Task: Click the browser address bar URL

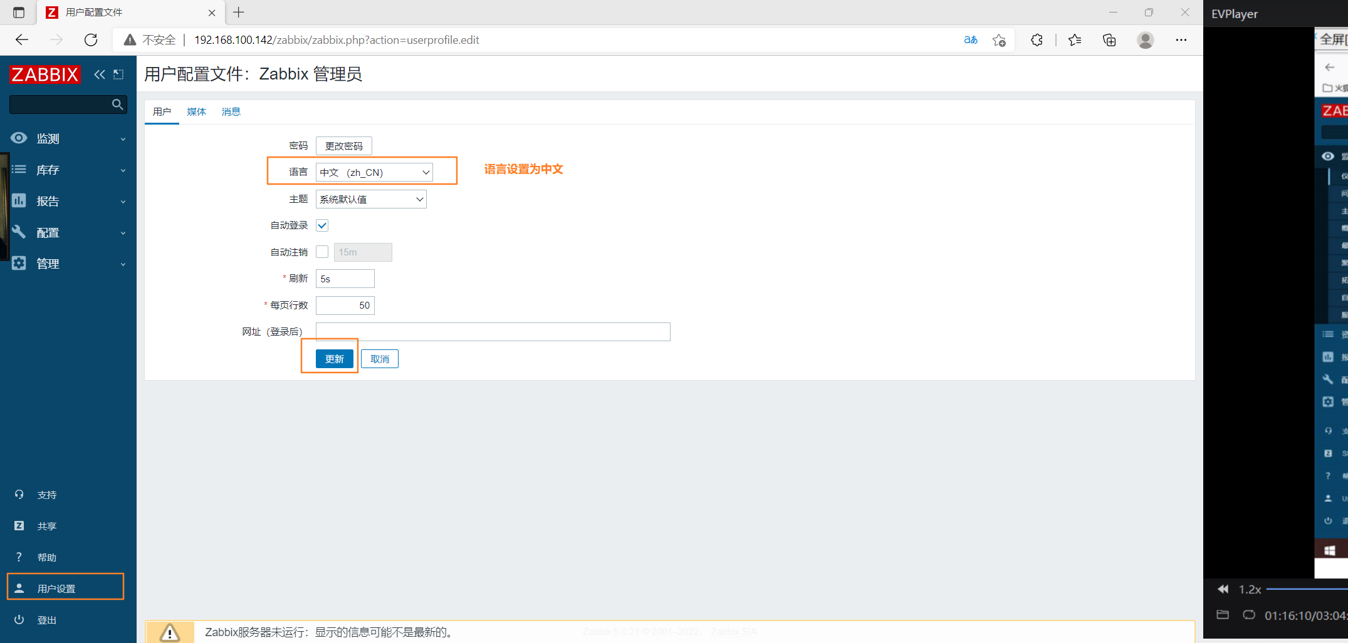Action: point(337,40)
